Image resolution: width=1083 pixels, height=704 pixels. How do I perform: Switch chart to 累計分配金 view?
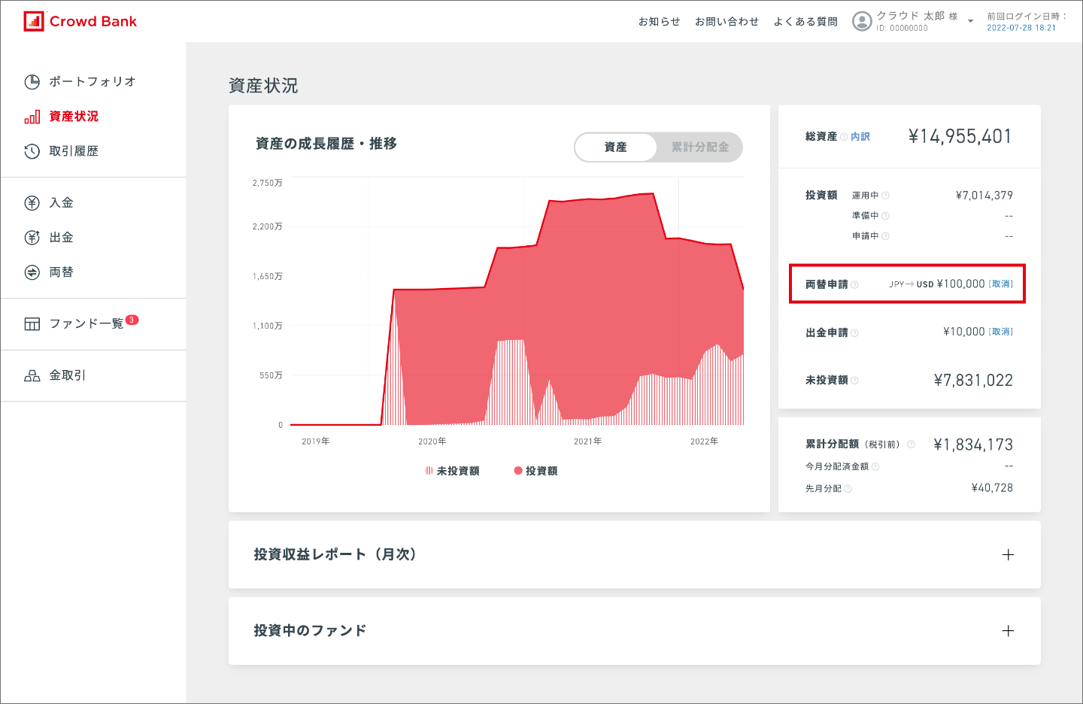coord(699,147)
